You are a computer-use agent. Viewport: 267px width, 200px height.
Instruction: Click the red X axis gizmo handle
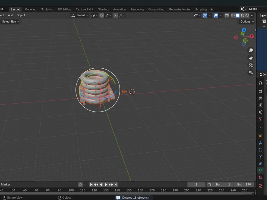click(252, 36)
